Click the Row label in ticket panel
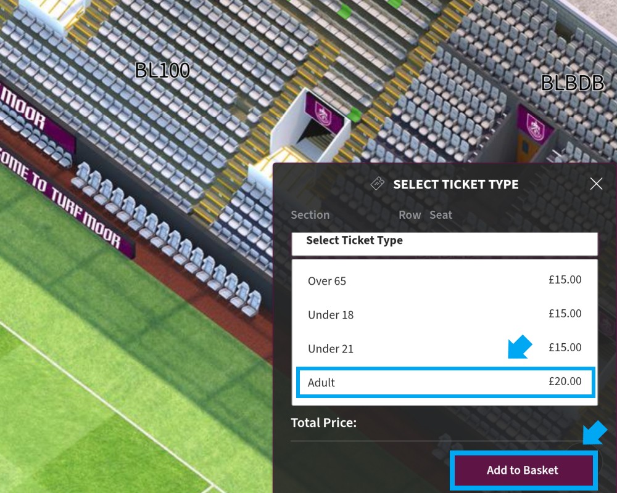 410,214
